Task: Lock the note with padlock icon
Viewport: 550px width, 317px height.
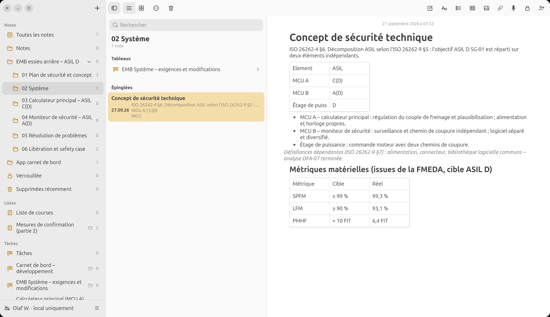Action: [x=527, y=8]
